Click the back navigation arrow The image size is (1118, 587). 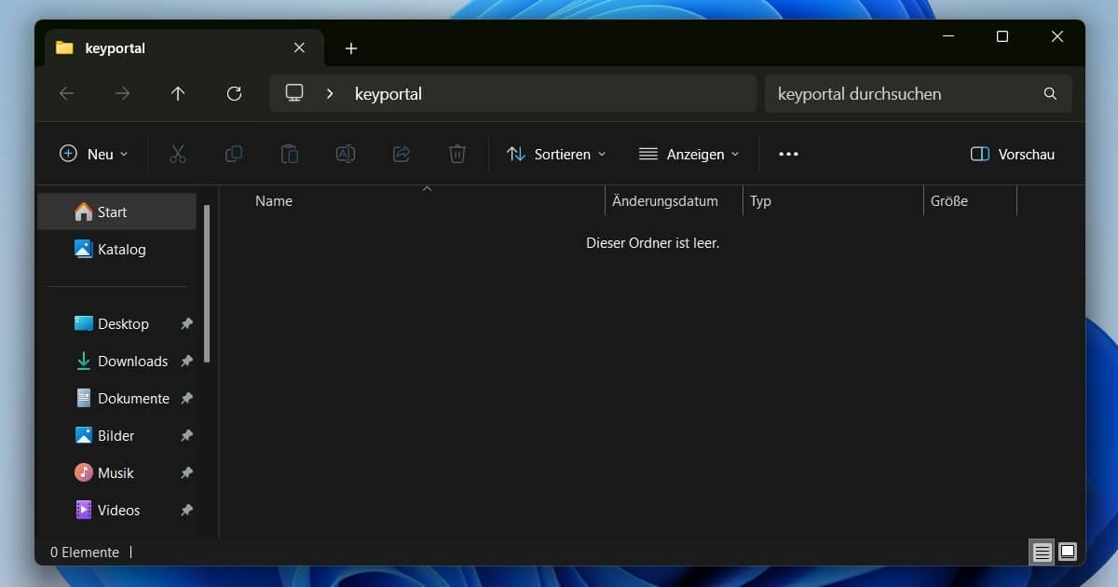click(x=66, y=93)
